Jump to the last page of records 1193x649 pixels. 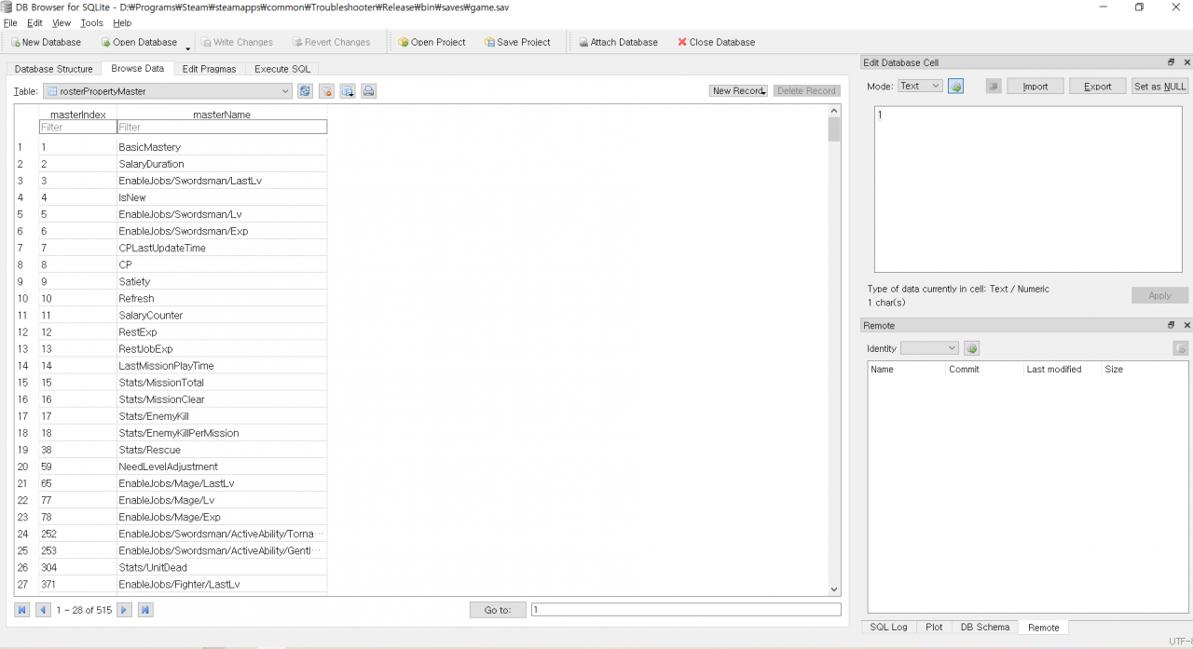click(x=145, y=610)
